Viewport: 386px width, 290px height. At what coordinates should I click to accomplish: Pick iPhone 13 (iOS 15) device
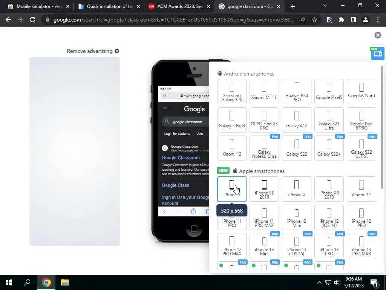(x=297, y=245)
